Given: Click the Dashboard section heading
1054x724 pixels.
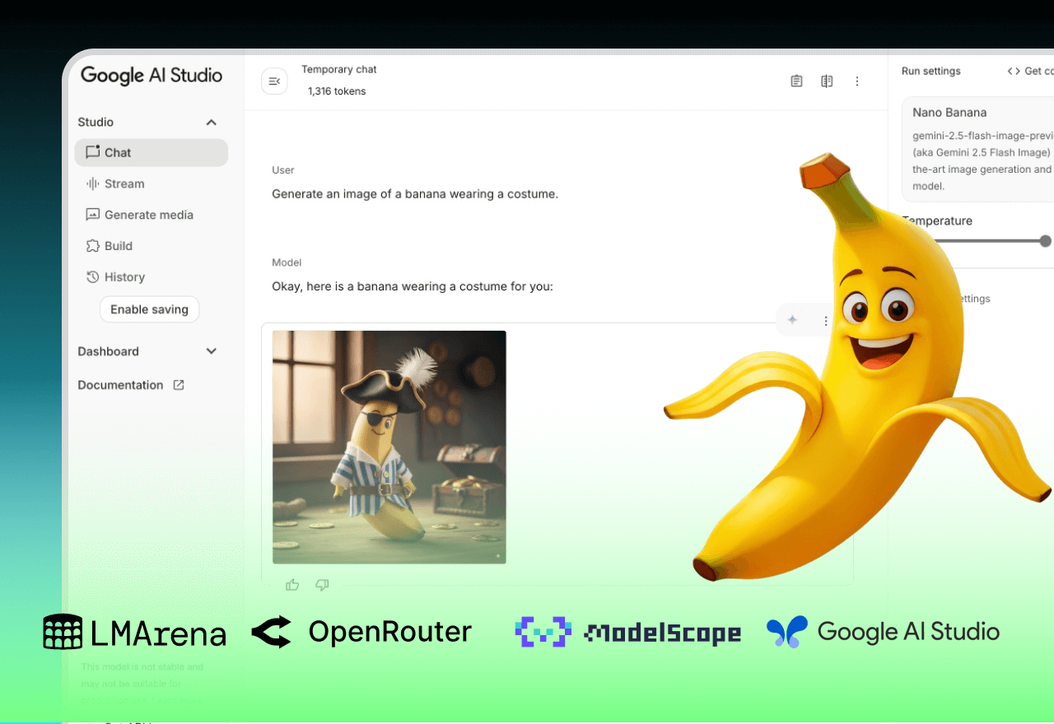Looking at the screenshot, I should click(x=108, y=351).
